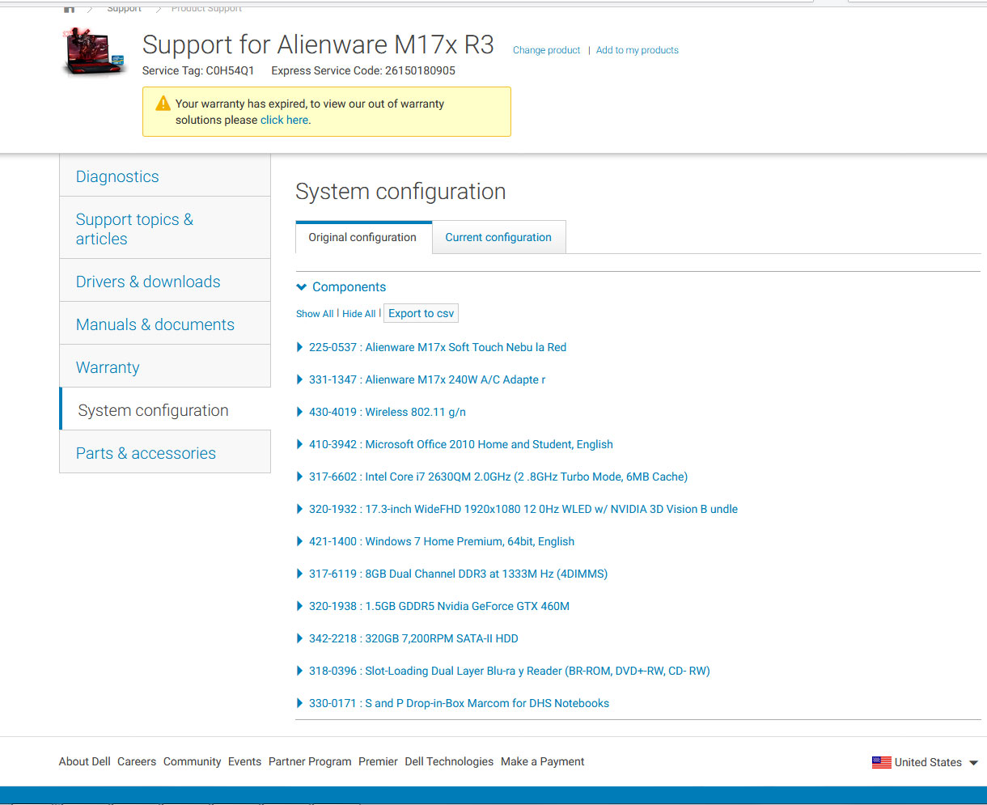The image size is (987, 805).
Task: Click the Express Service Code number
Action: 420,70
